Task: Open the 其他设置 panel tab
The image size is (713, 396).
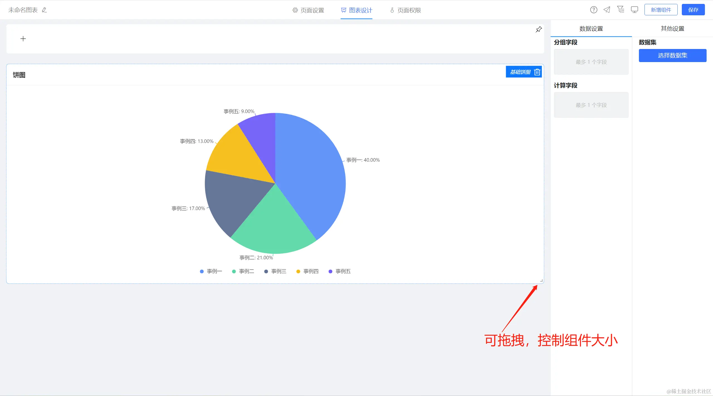Action: point(672,29)
